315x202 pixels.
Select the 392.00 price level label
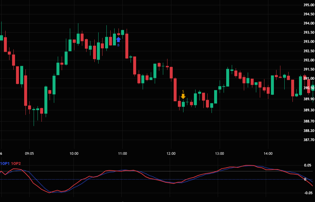click(309, 60)
